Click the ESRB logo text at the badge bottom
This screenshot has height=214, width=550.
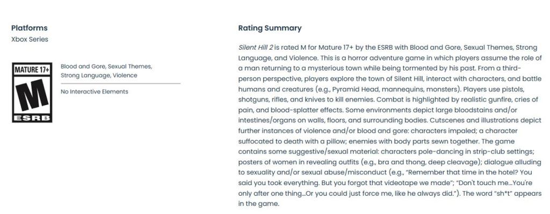pos(32,117)
